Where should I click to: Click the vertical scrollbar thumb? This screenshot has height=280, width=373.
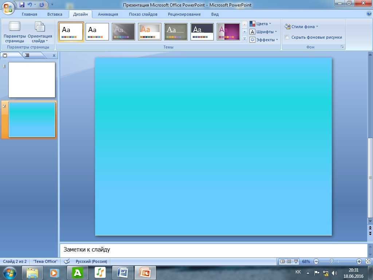370,178
